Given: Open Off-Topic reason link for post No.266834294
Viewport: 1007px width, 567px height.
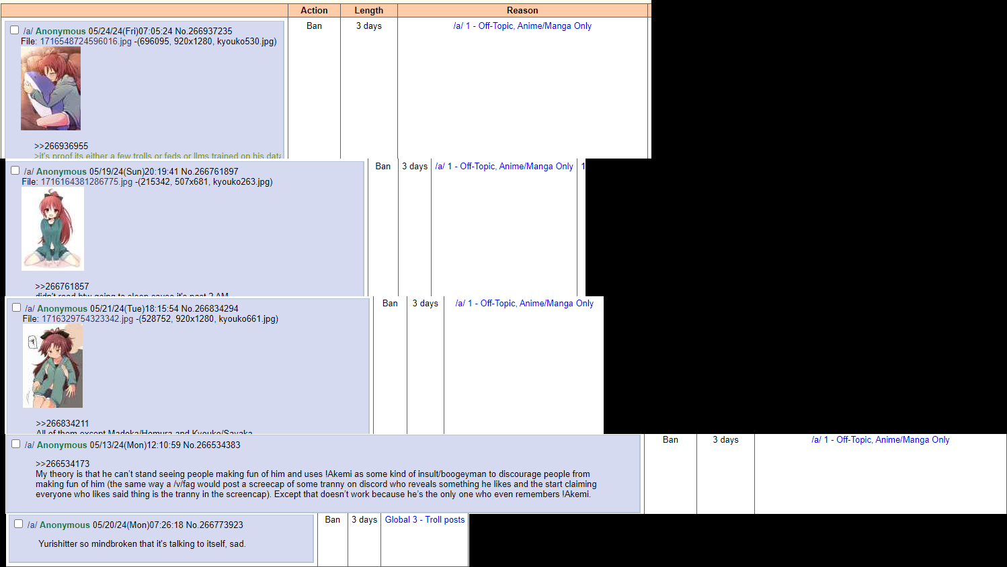Looking at the screenshot, I should pyautogui.click(x=524, y=304).
